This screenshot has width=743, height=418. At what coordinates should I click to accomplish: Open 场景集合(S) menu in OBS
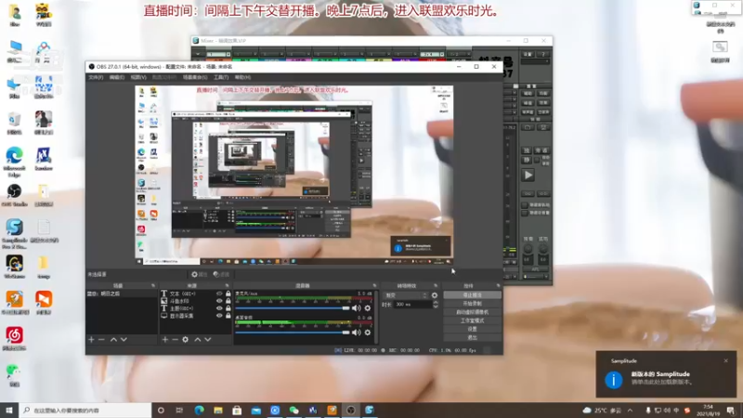pyautogui.click(x=195, y=77)
